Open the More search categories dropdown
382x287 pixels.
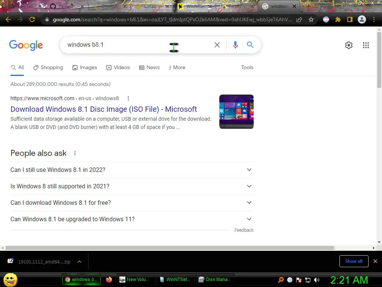(x=177, y=67)
